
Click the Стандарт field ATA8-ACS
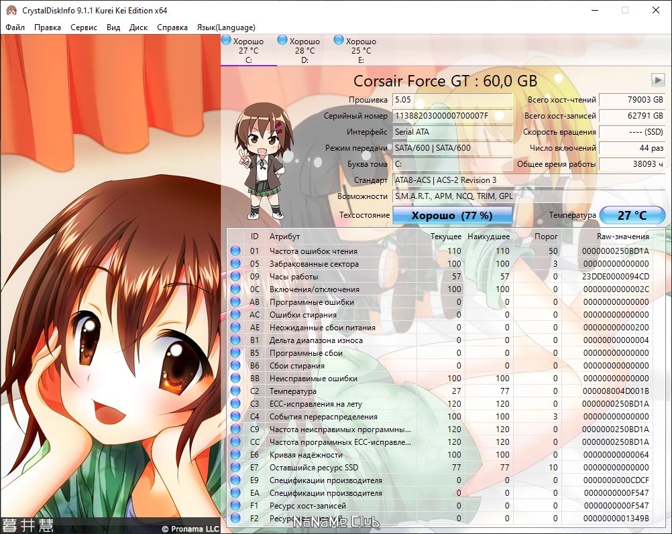pos(529,180)
